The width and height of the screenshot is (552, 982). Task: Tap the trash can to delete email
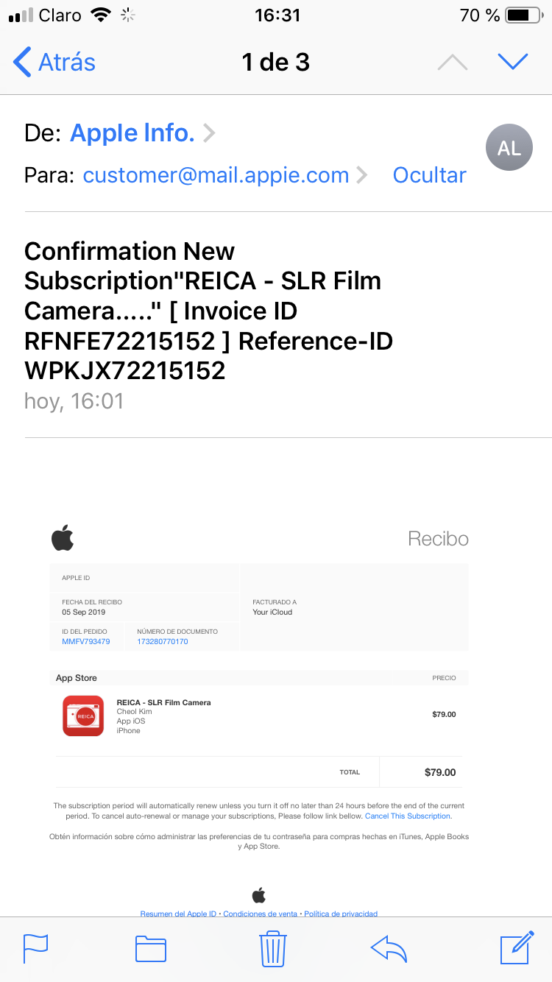[273, 948]
